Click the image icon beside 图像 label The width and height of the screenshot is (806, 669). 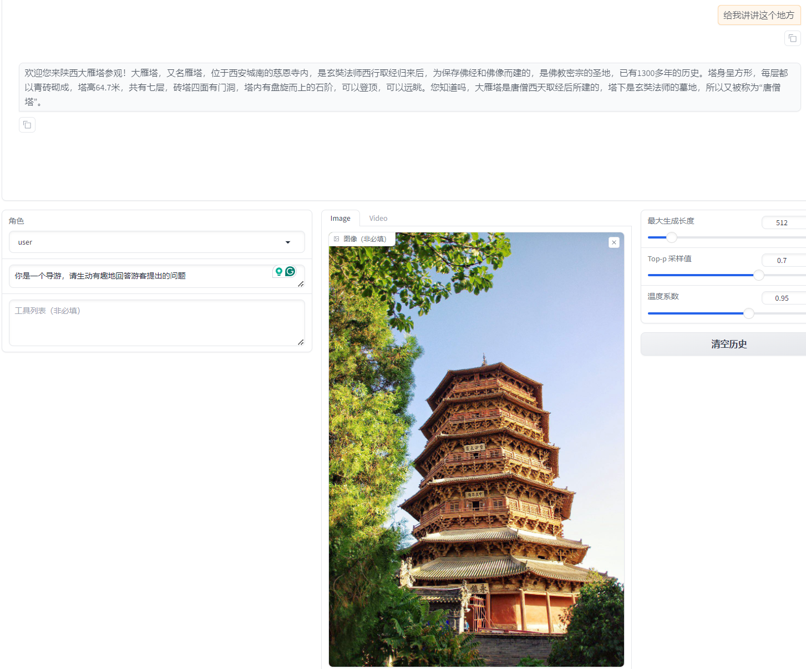[x=336, y=239]
